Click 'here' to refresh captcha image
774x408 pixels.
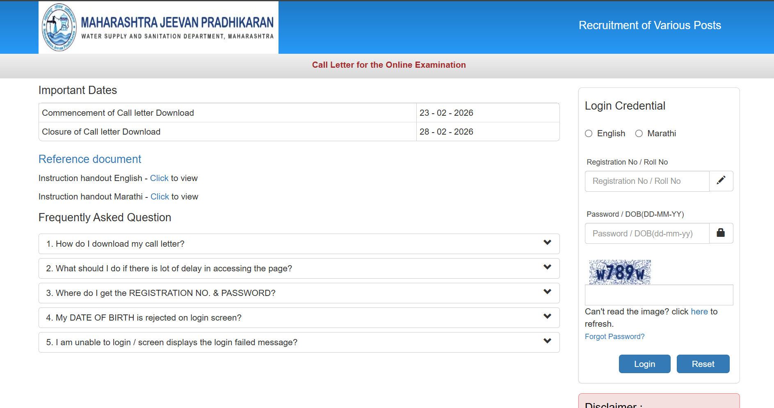click(699, 312)
